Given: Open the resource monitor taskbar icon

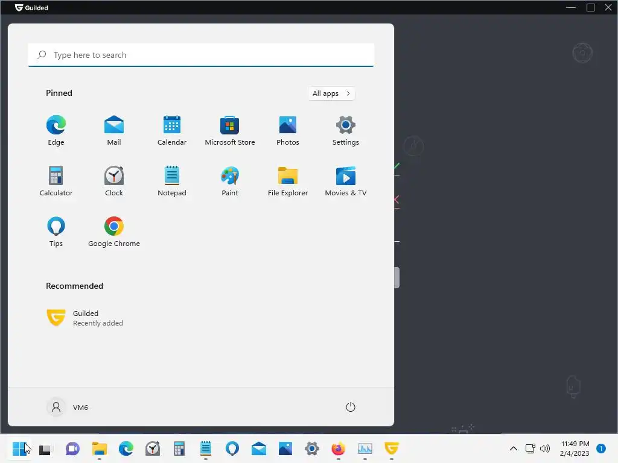Looking at the screenshot, I should click(365, 449).
